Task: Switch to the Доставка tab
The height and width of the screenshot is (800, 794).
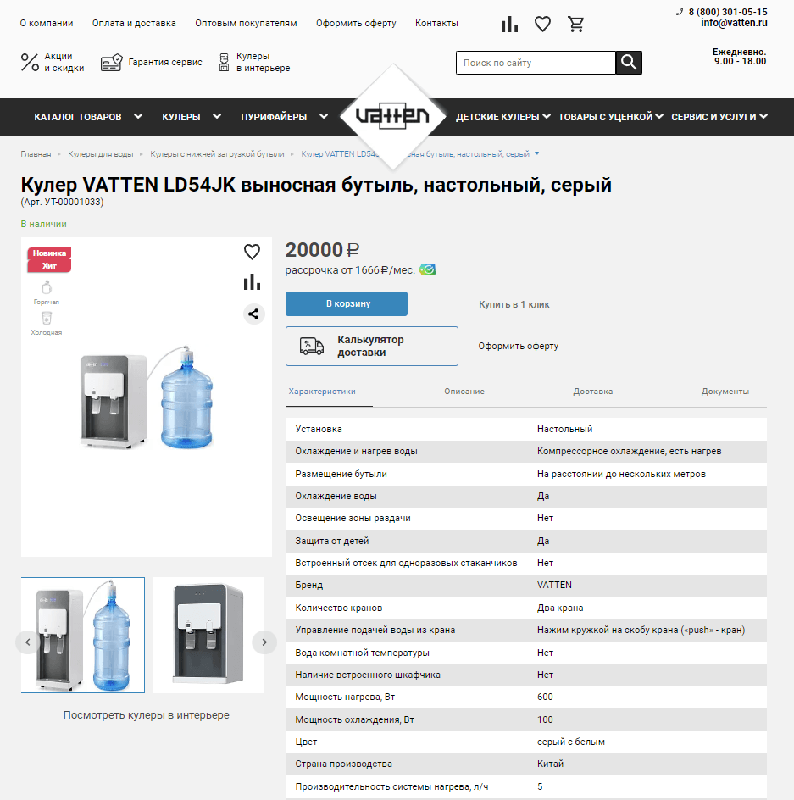Action: point(593,392)
